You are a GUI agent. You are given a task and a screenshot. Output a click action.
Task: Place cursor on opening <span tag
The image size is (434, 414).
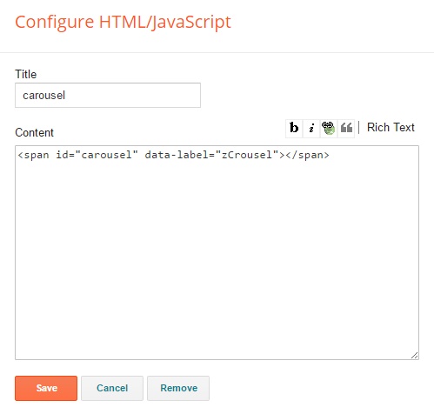(33, 155)
